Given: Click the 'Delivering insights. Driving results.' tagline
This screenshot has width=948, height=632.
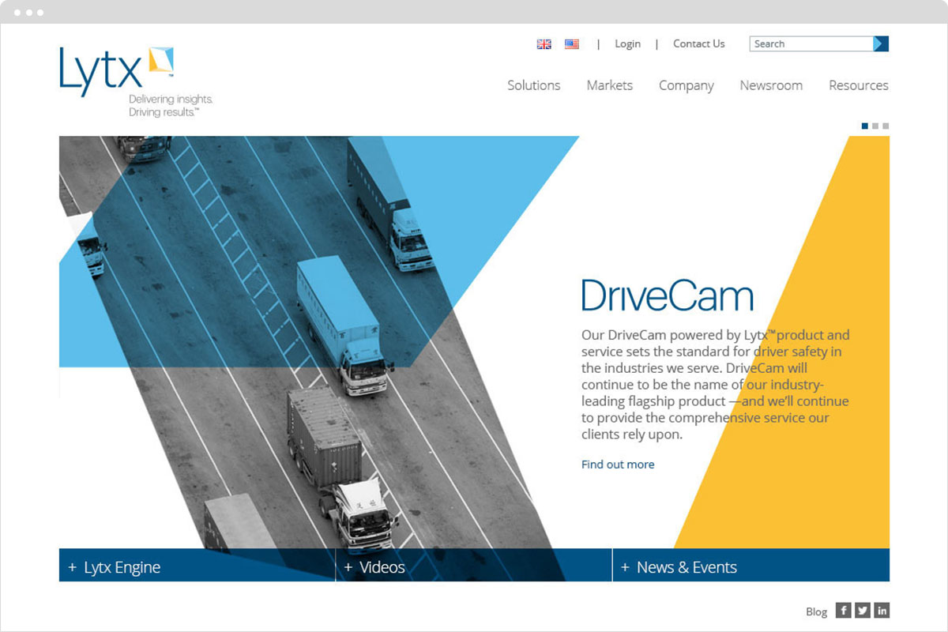Looking at the screenshot, I should pyautogui.click(x=171, y=106).
